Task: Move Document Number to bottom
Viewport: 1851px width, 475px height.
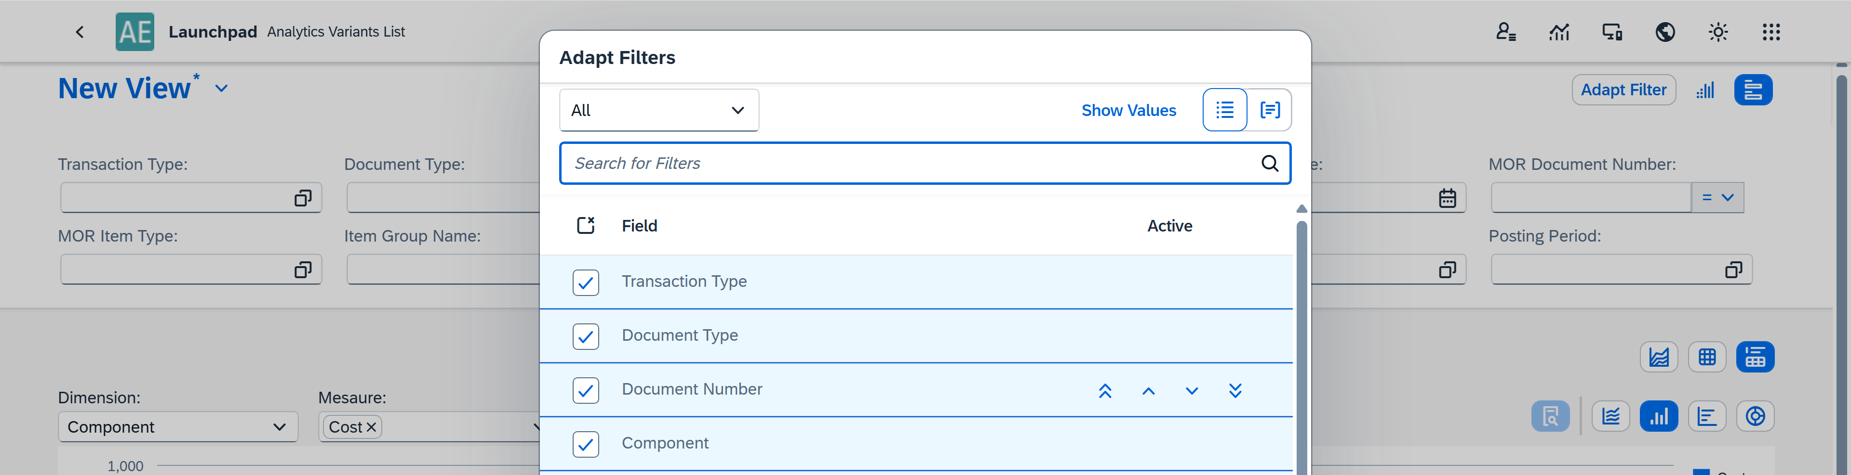Action: pos(1234,390)
